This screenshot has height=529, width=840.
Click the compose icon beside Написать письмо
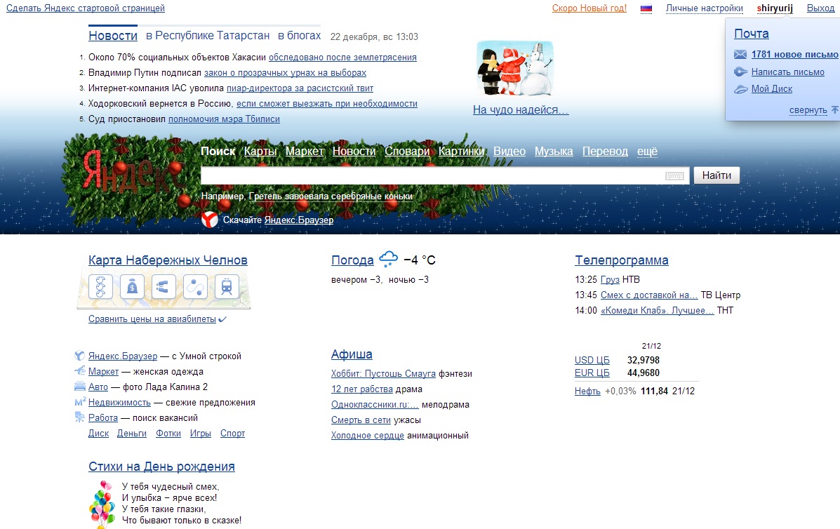tap(740, 72)
